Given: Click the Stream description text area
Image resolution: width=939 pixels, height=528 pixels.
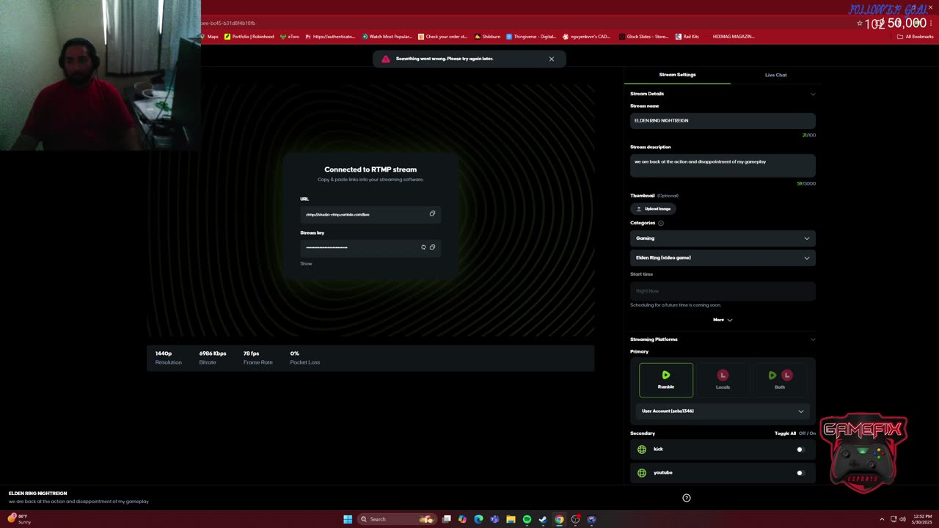Looking at the screenshot, I should tap(723, 166).
